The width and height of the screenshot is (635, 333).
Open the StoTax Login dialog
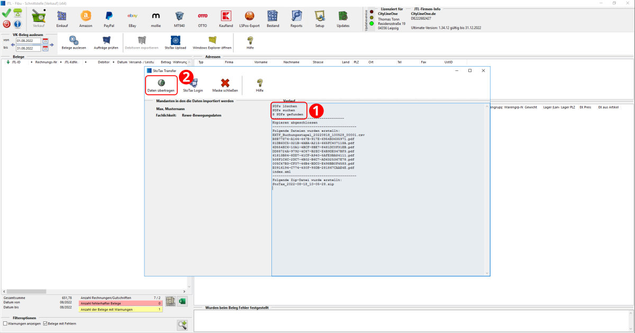[x=193, y=85]
